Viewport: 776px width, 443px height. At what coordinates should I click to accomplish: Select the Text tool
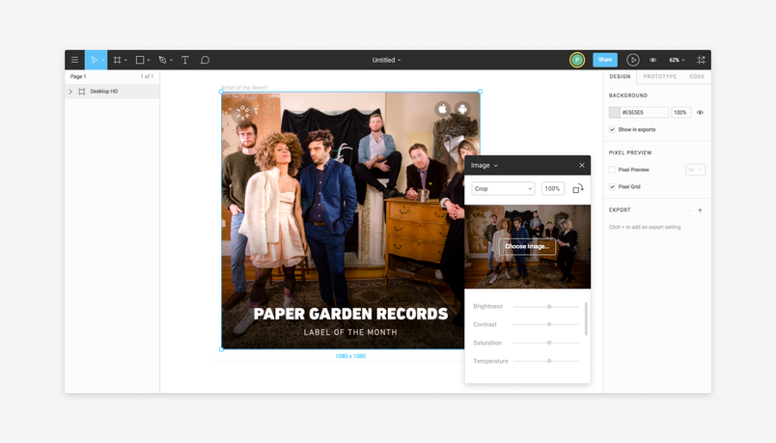[x=185, y=60]
